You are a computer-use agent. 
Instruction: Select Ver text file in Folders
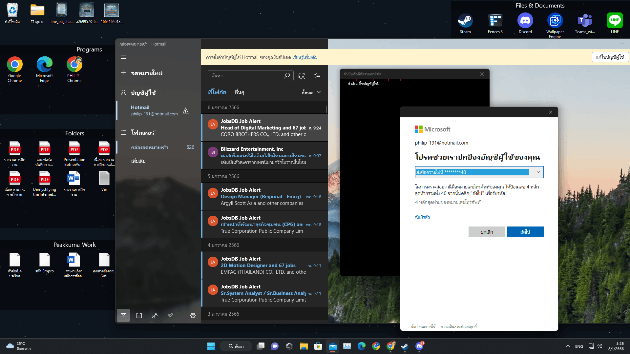tap(104, 181)
